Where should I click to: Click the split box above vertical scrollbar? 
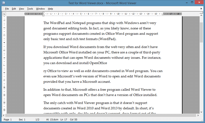point(201,13)
